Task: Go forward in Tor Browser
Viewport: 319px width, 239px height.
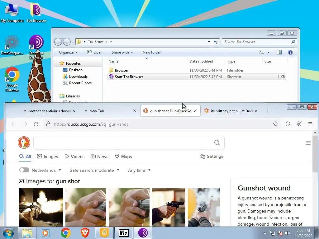Action: click(x=25, y=124)
